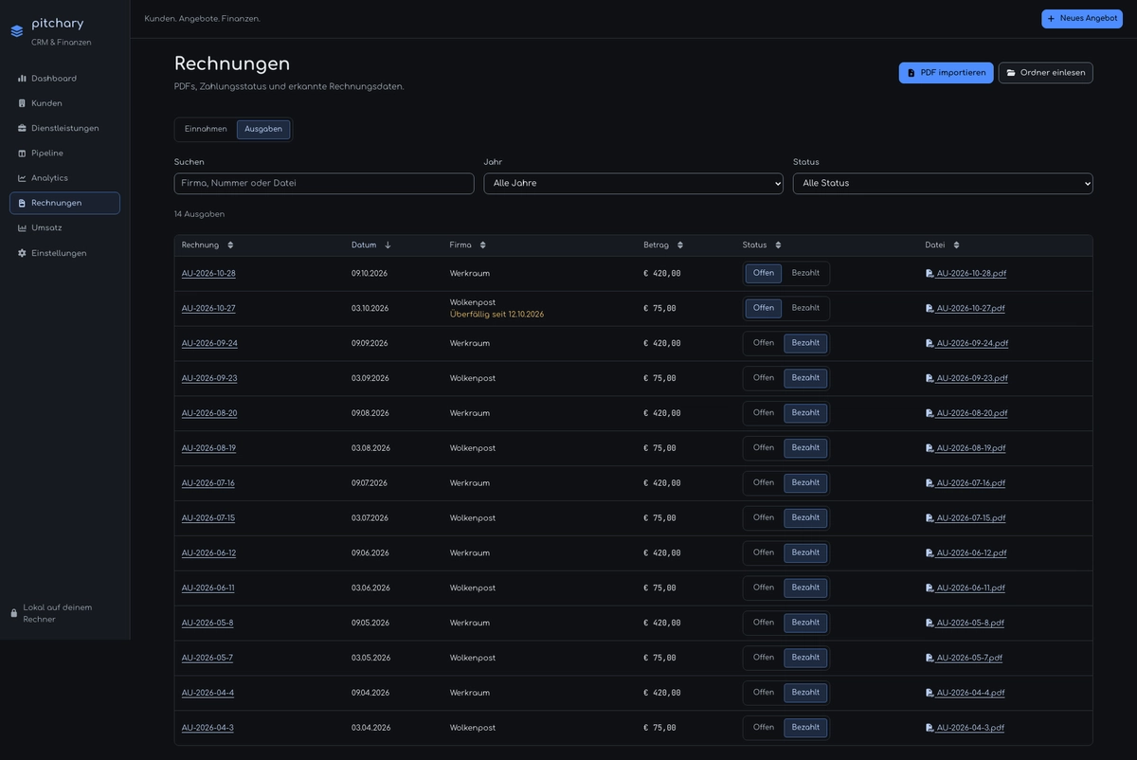The image size is (1137, 760).
Task: Click the Kunden building icon
Action: pos(22,103)
